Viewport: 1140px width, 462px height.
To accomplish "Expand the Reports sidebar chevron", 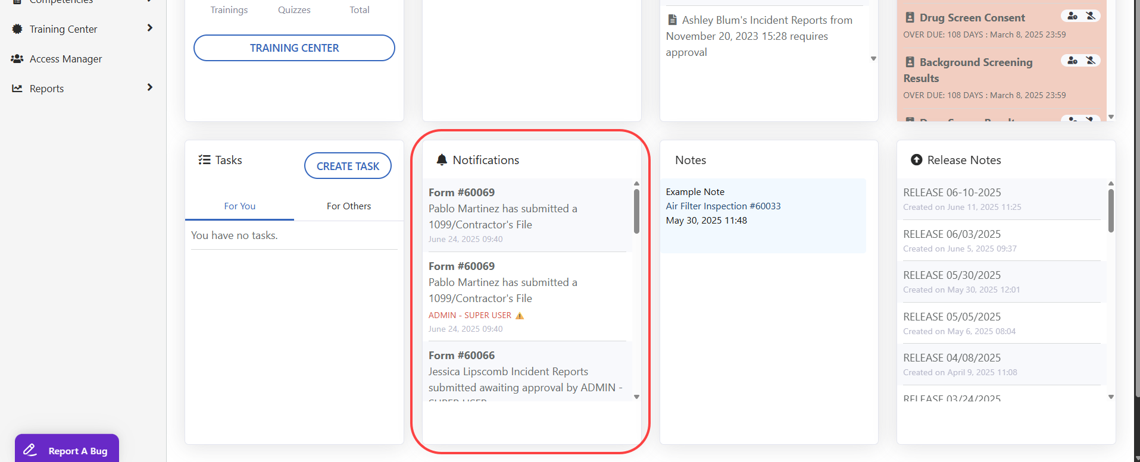I will [x=149, y=87].
